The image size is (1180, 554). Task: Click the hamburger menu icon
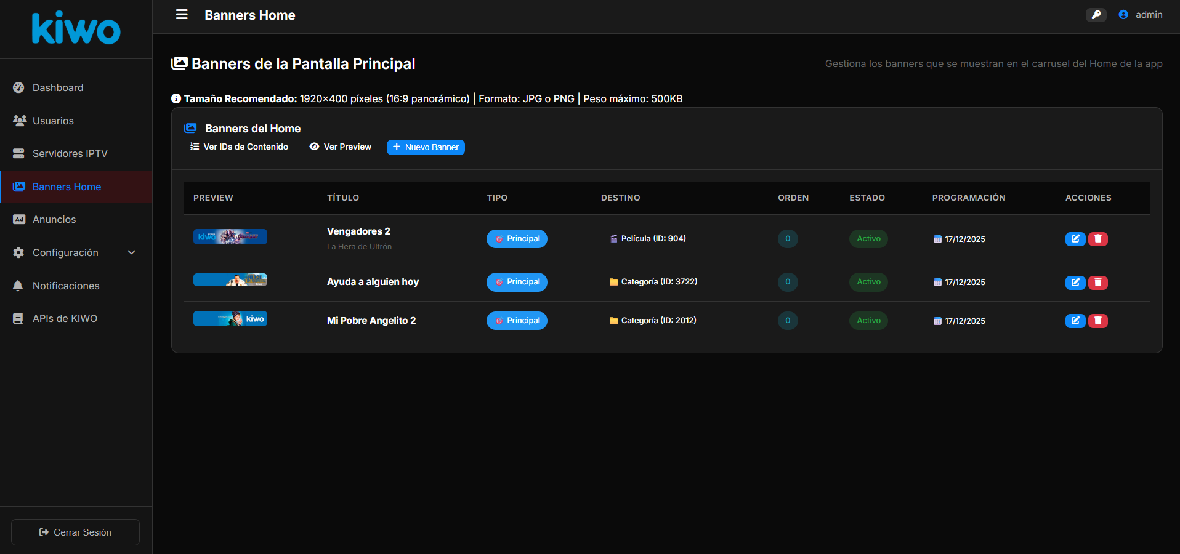[182, 14]
